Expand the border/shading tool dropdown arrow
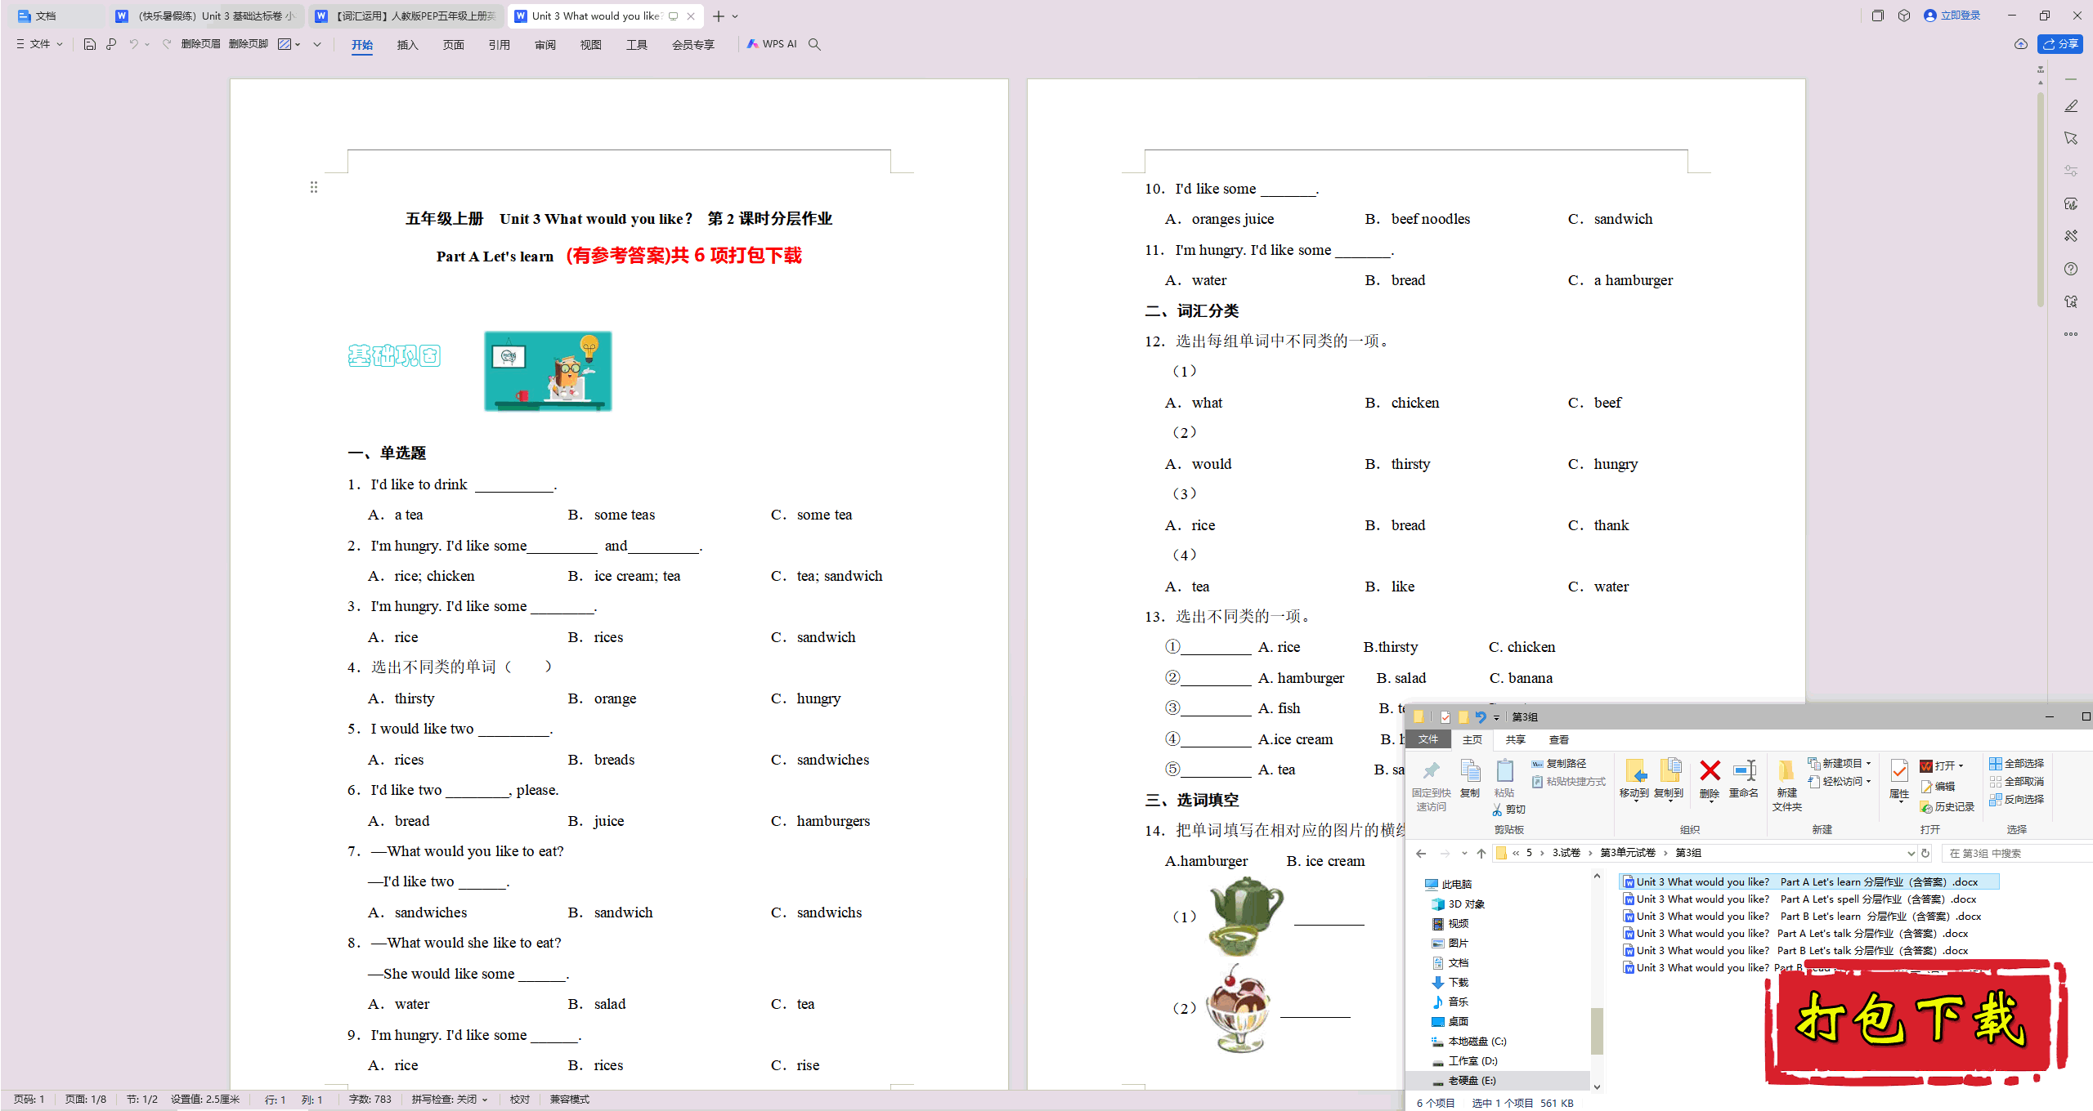 click(298, 44)
